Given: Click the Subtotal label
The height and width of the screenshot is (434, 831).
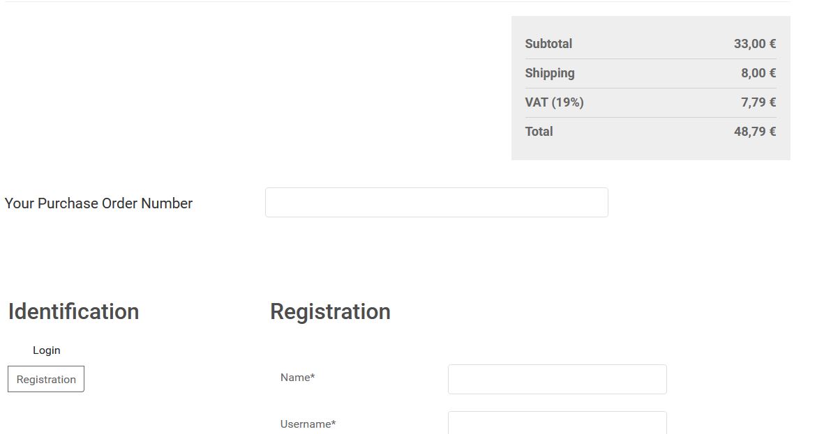Looking at the screenshot, I should point(548,44).
